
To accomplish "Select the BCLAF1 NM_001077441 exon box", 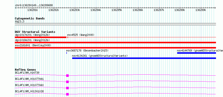I will (67, 82).
